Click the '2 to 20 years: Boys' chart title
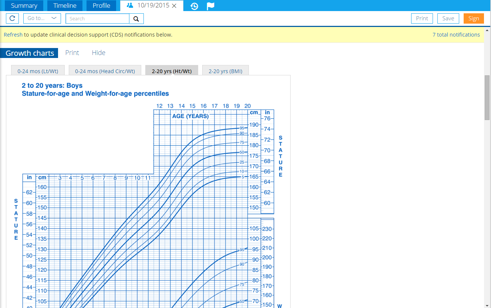The image size is (491, 308). click(x=52, y=86)
